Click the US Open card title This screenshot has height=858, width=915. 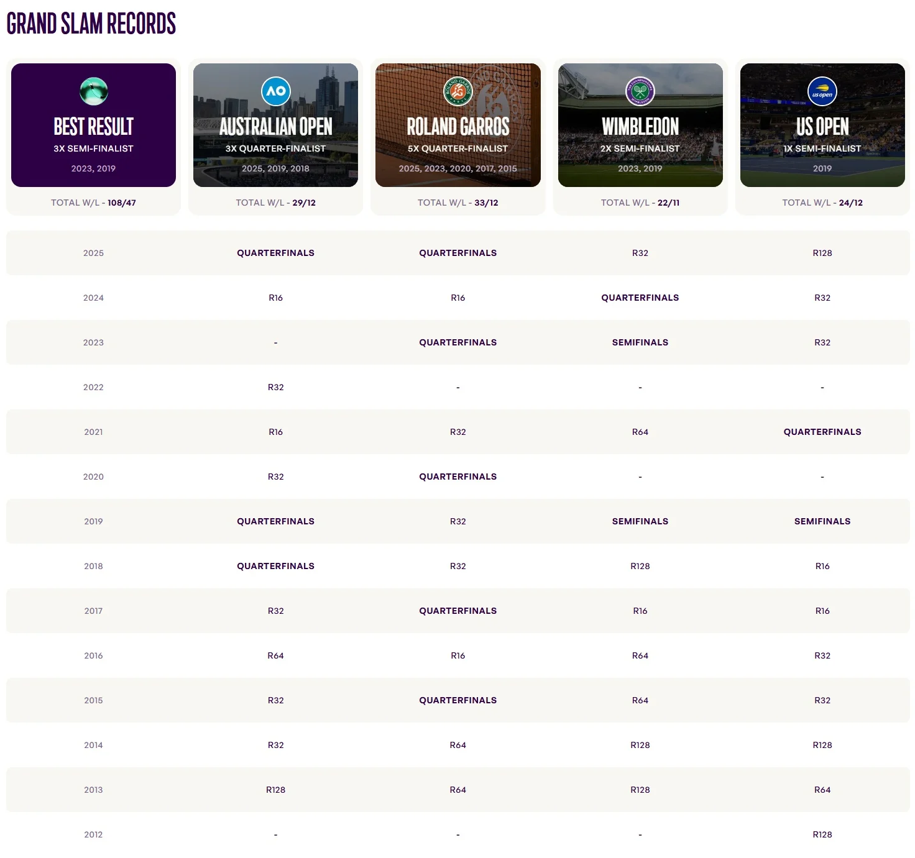click(x=822, y=127)
